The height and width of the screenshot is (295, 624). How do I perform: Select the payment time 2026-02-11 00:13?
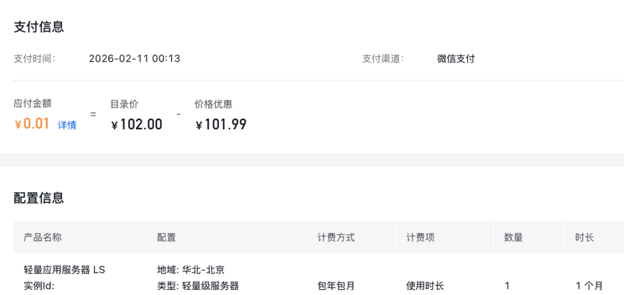[x=135, y=58]
